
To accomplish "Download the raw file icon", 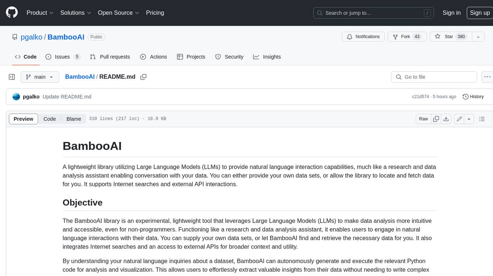I will [x=446, y=119].
